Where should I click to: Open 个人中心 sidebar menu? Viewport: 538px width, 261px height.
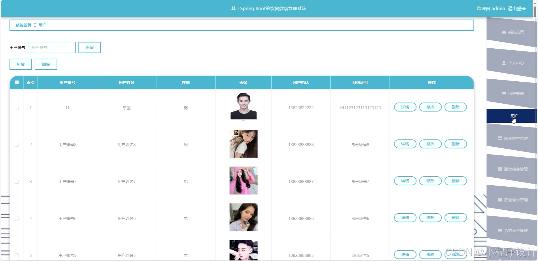pos(512,63)
